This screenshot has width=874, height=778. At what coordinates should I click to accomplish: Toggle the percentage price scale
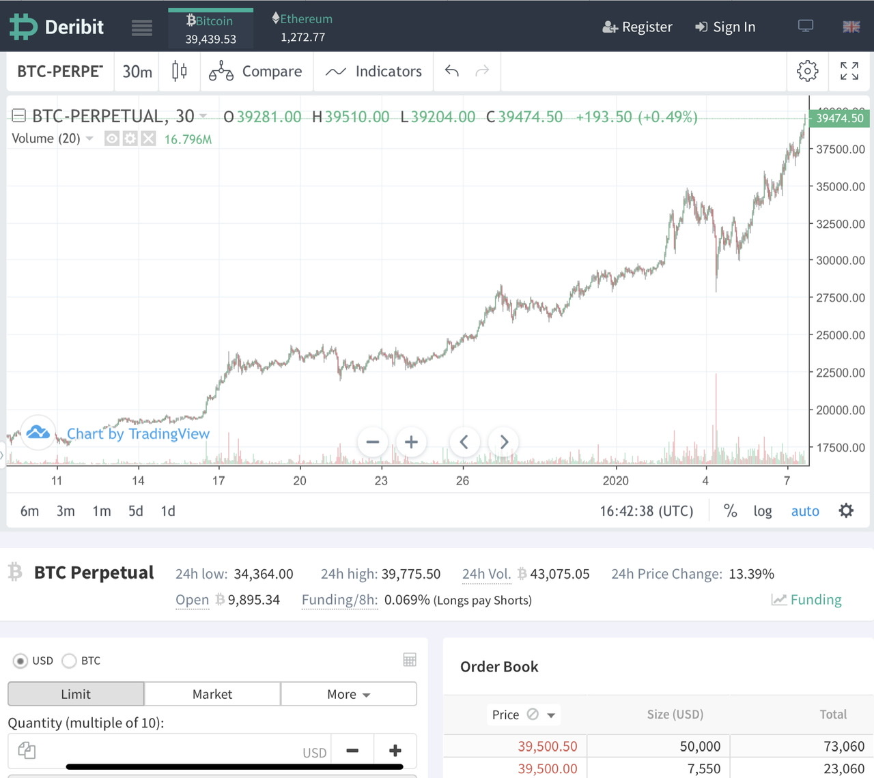click(730, 511)
